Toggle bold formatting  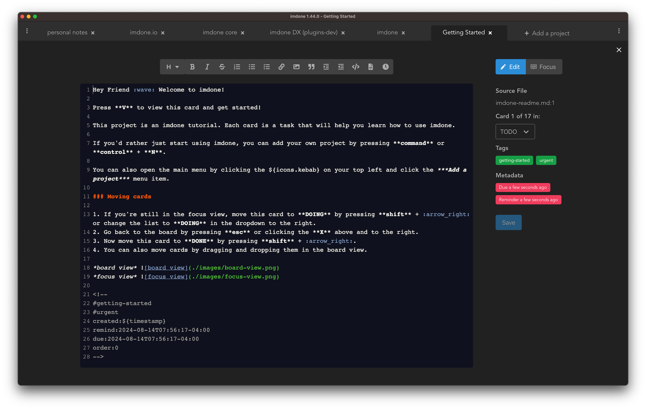click(x=192, y=67)
